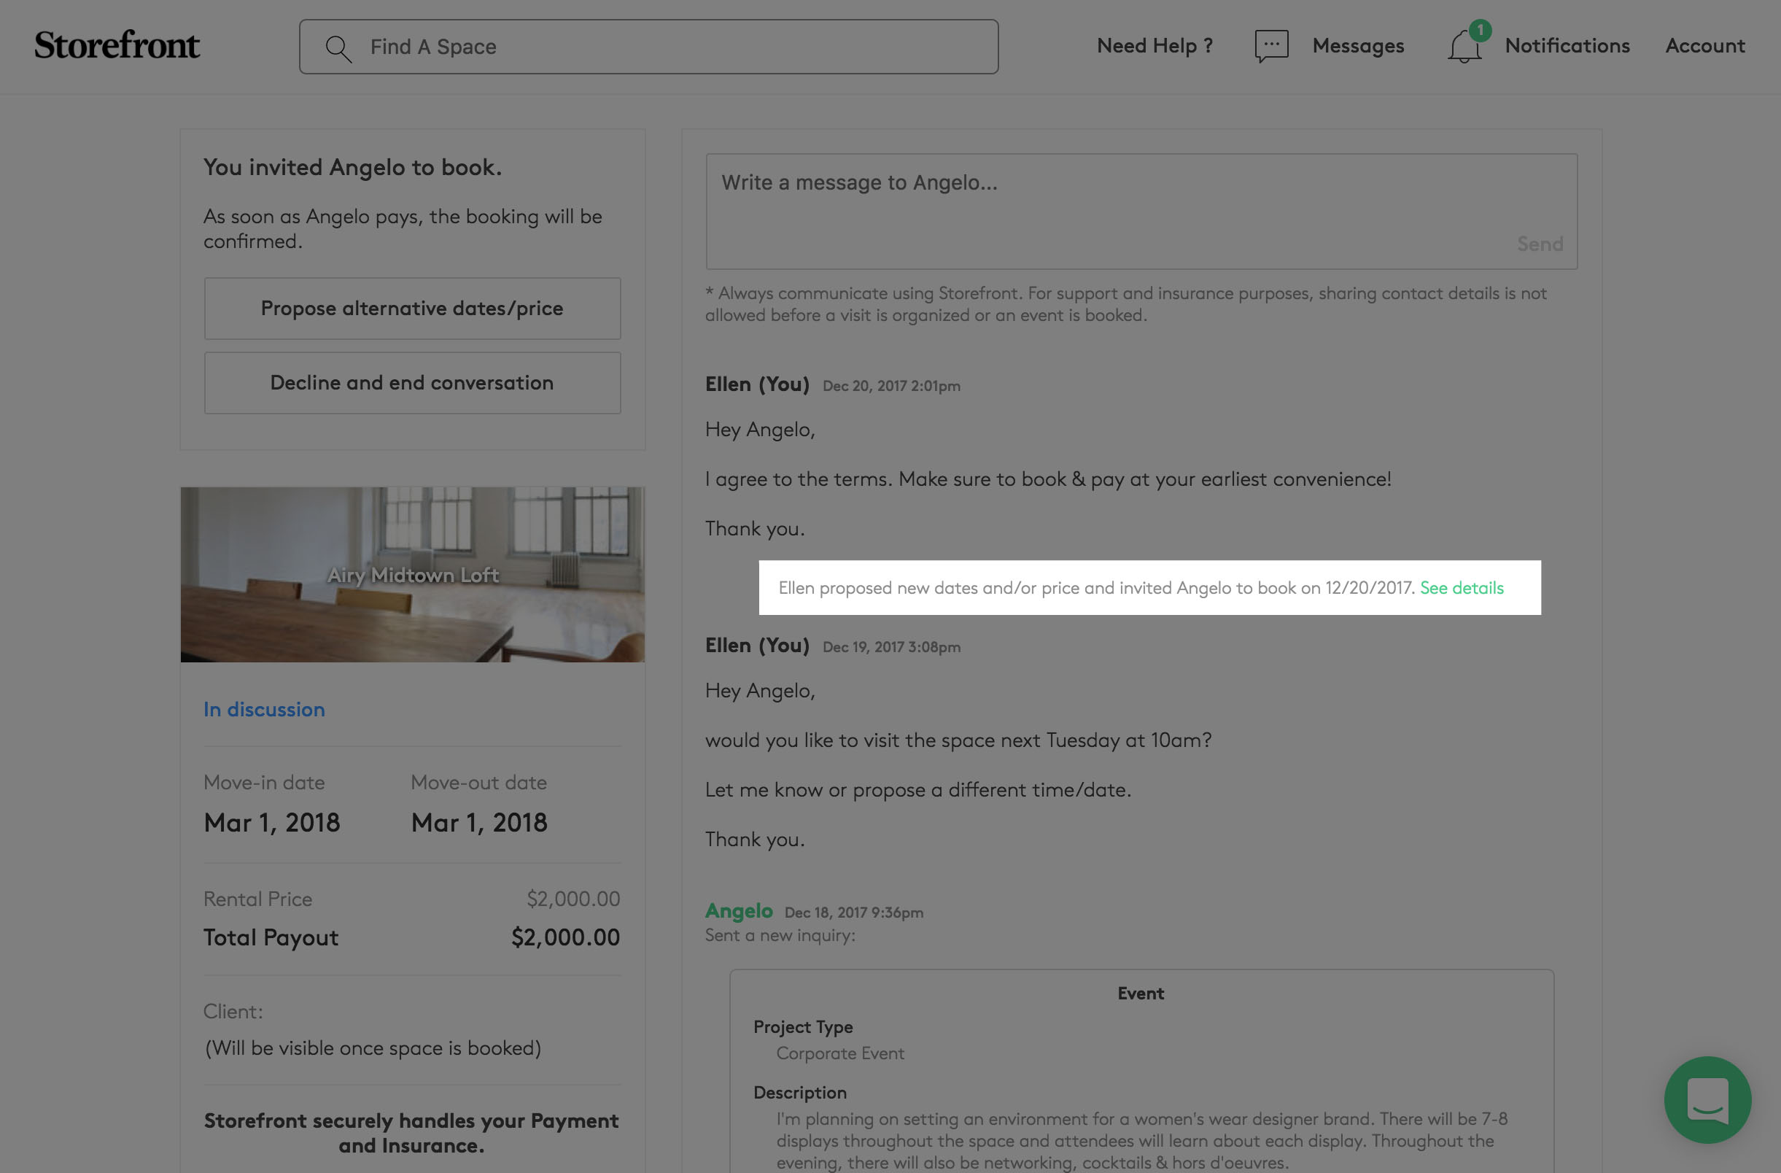
Task: Click the Send message button
Action: tap(1540, 244)
